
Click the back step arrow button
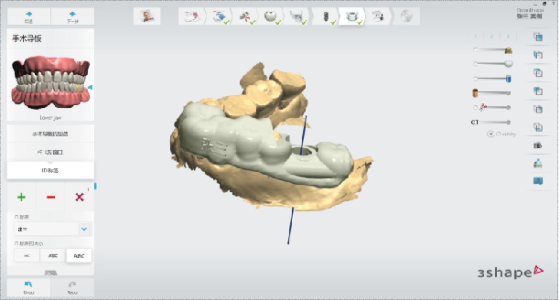[x=29, y=17]
